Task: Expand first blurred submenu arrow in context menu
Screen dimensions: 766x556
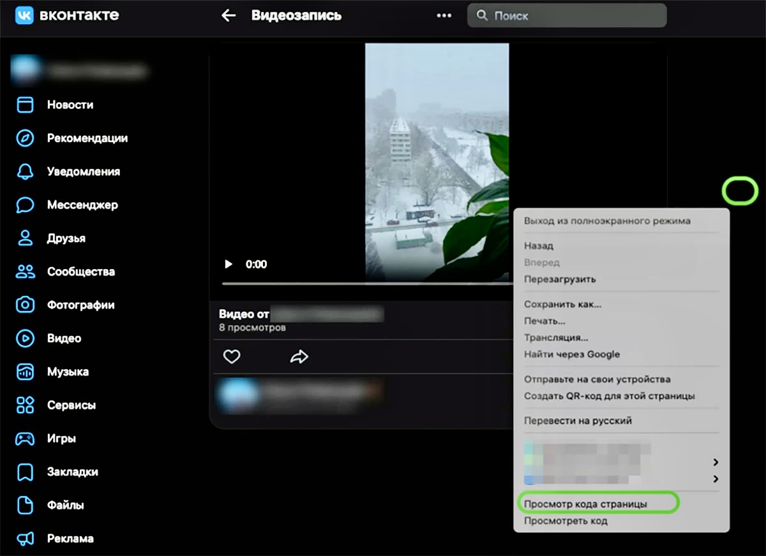Action: point(716,462)
